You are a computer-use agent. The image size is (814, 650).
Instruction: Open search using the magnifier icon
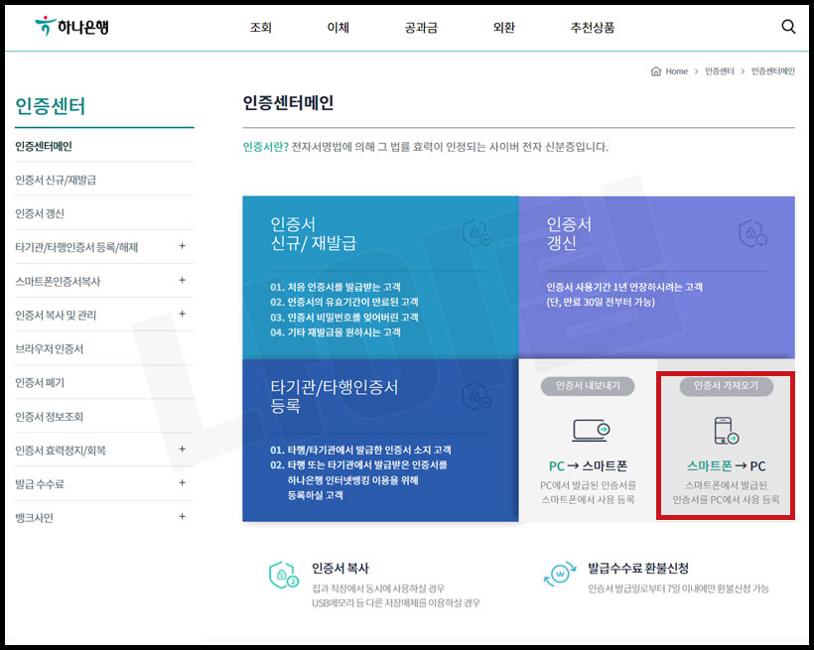(788, 27)
